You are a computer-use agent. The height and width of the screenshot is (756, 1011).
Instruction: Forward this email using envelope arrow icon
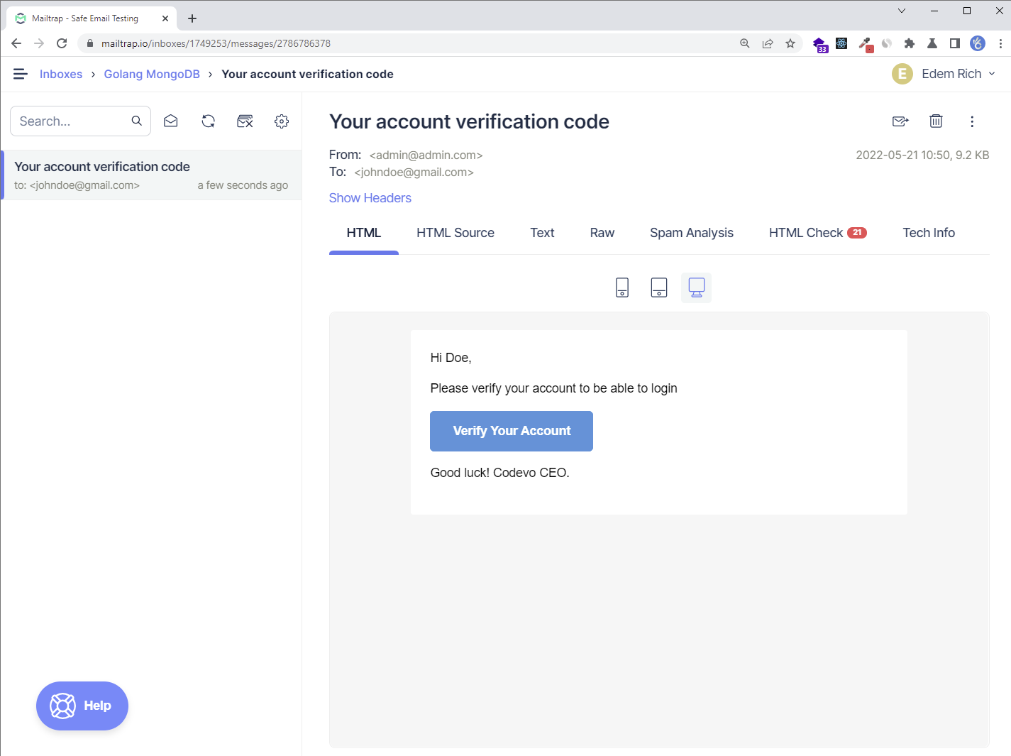tap(900, 121)
